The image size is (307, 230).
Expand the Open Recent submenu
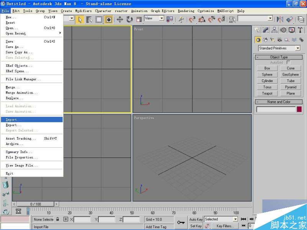click(32, 33)
